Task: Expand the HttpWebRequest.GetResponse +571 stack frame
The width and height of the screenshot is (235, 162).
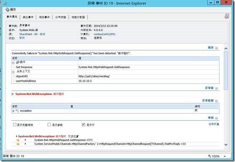Action: point(25,140)
